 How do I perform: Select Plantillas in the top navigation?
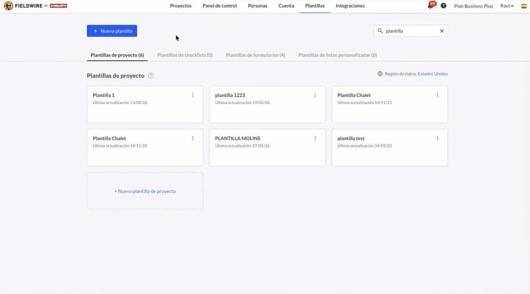click(315, 6)
